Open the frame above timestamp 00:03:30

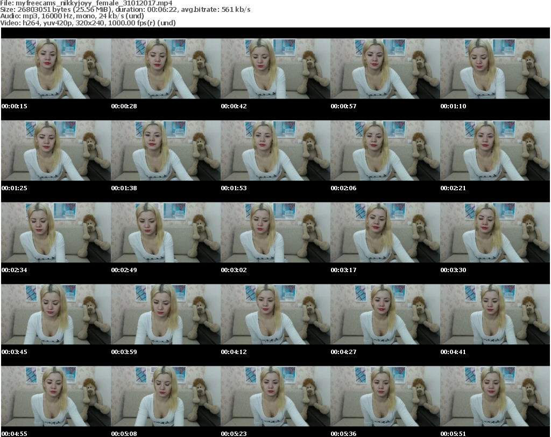[x=495, y=233]
